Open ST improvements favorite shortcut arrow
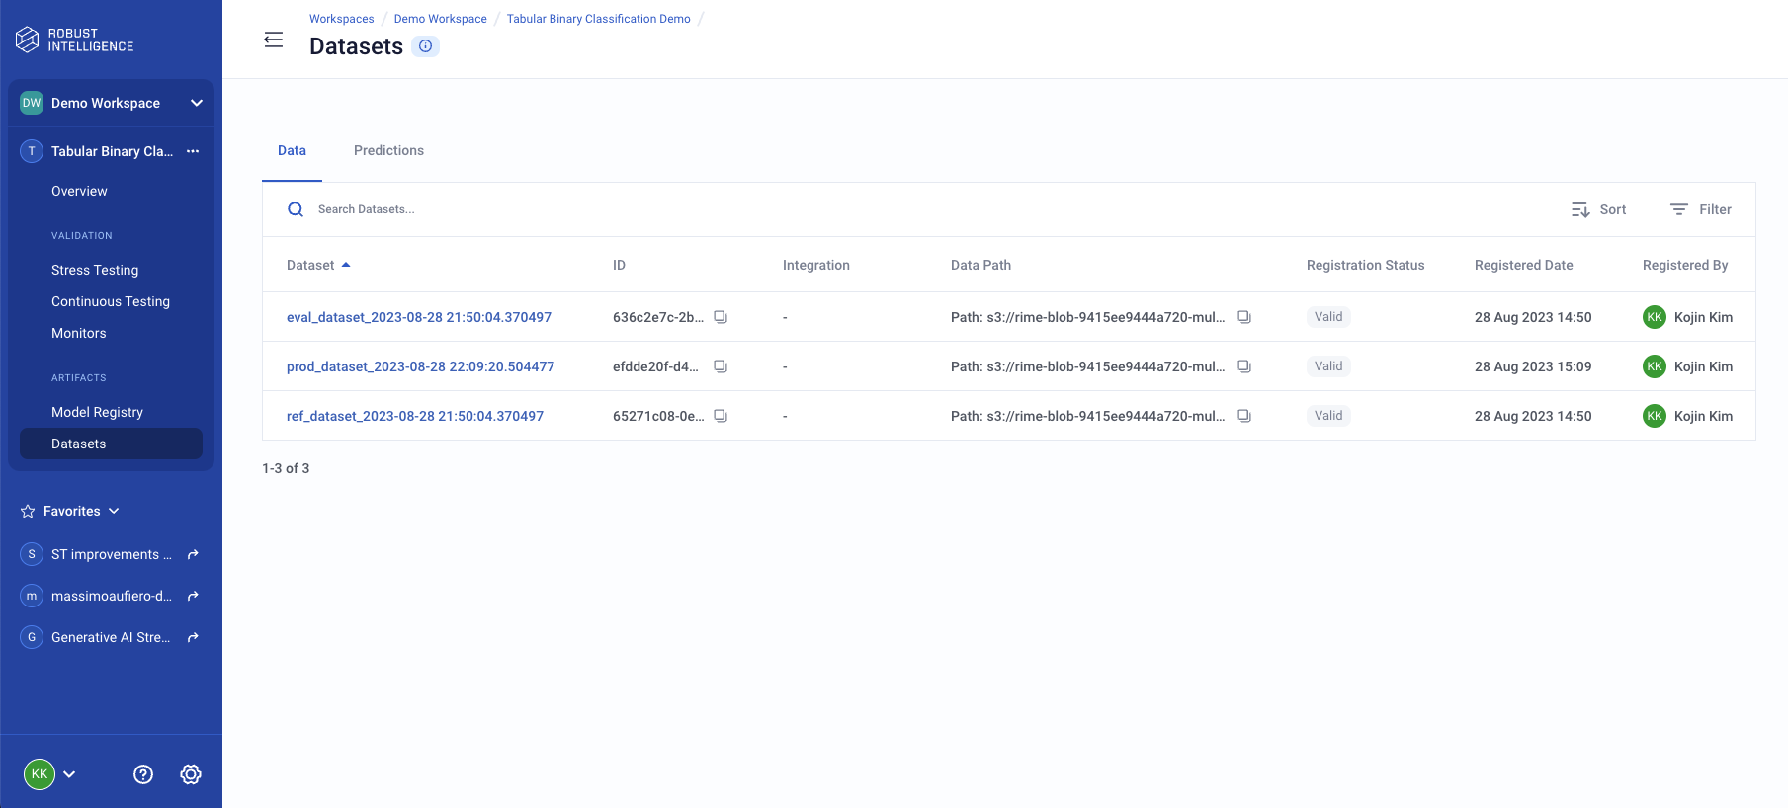Viewport: 1788px width, 808px height. tap(193, 554)
